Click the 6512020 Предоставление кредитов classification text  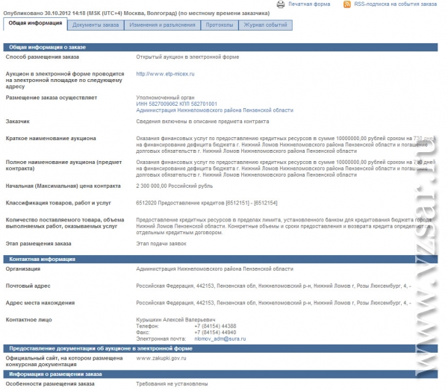[x=207, y=203]
